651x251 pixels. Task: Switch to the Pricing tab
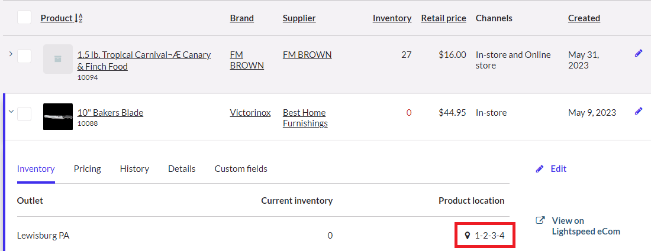click(87, 168)
